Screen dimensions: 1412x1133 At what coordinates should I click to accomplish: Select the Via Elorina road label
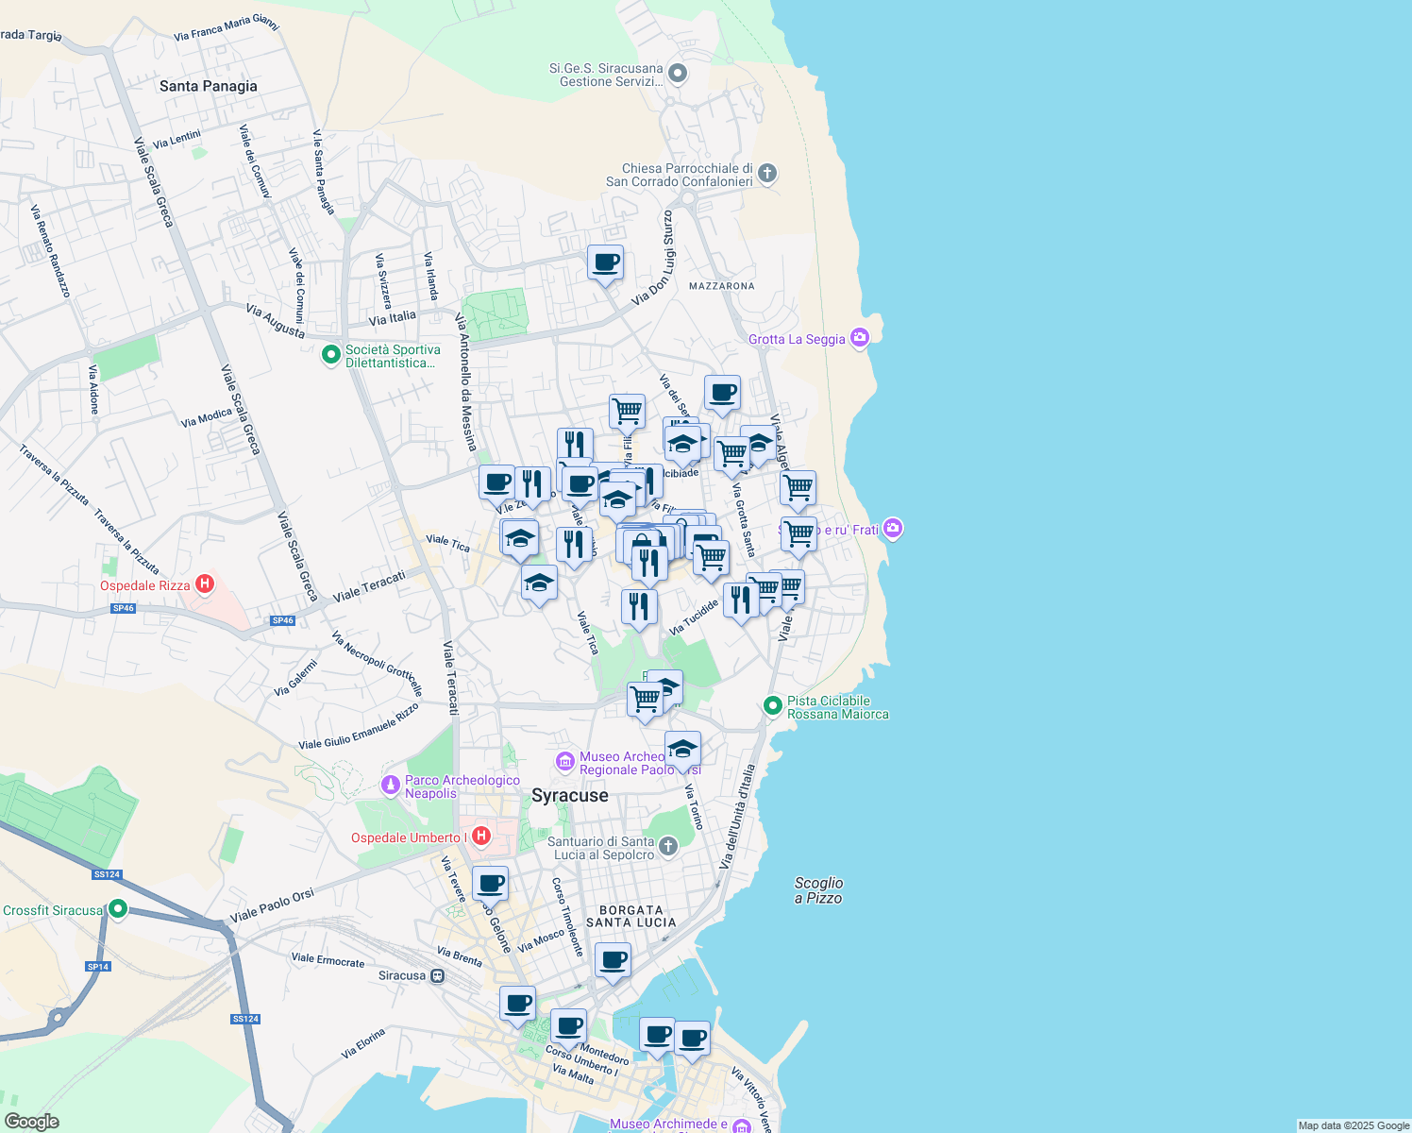[363, 1043]
